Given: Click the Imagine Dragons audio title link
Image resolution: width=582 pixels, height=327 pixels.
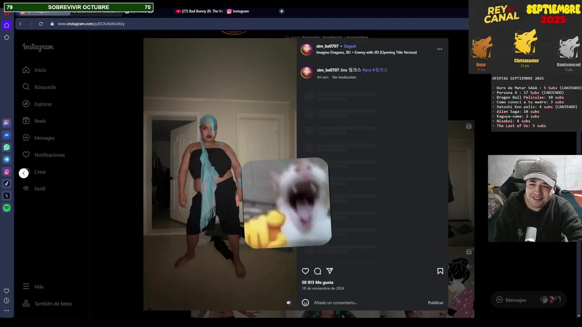Looking at the screenshot, I should (x=366, y=52).
